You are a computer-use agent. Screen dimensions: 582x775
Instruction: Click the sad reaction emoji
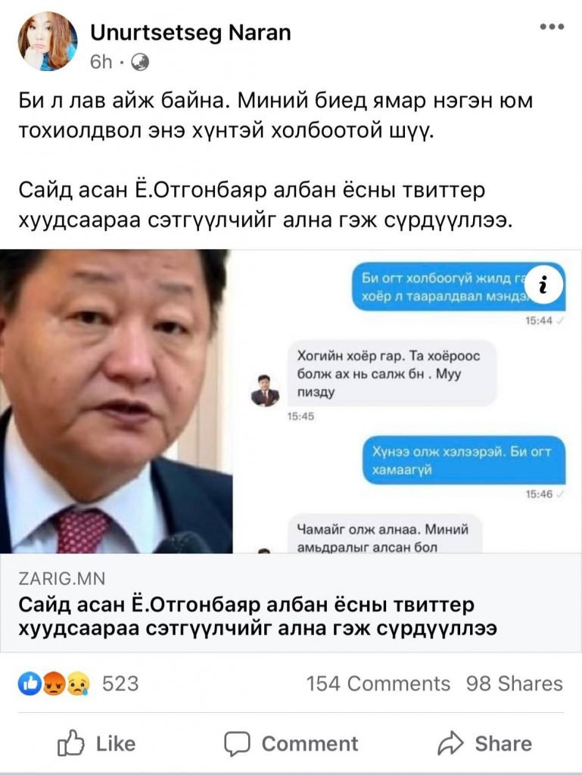(79, 683)
